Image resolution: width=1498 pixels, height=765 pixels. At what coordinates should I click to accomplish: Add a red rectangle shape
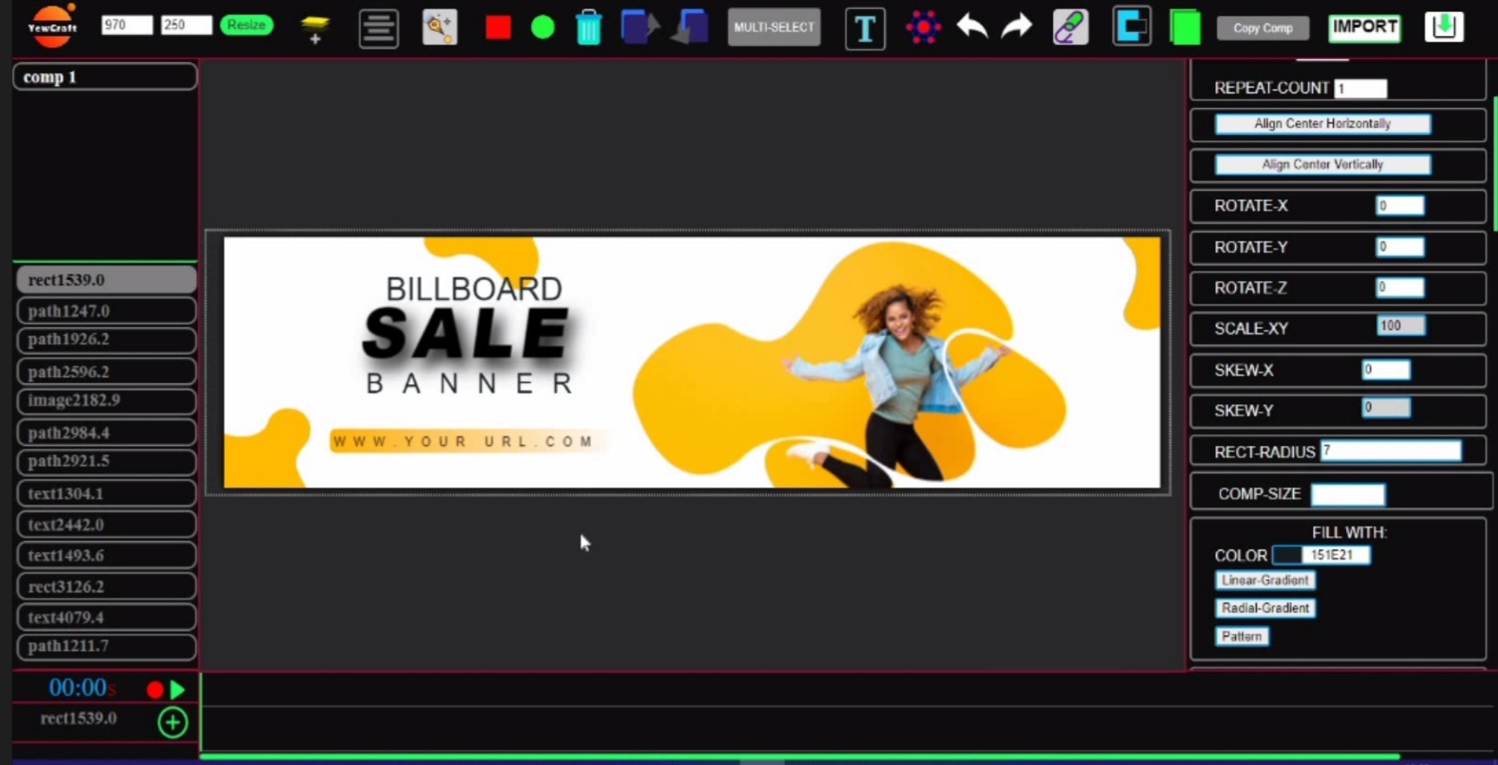click(497, 27)
